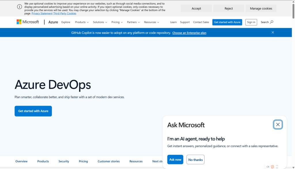This screenshot has width=295, height=169.
Task: Expand the Pricing dropdown in header
Action: pos(117,22)
